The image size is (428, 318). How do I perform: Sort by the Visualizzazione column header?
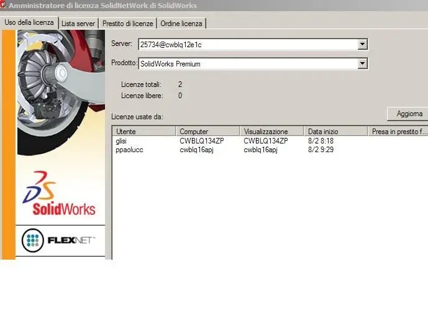tap(272, 132)
